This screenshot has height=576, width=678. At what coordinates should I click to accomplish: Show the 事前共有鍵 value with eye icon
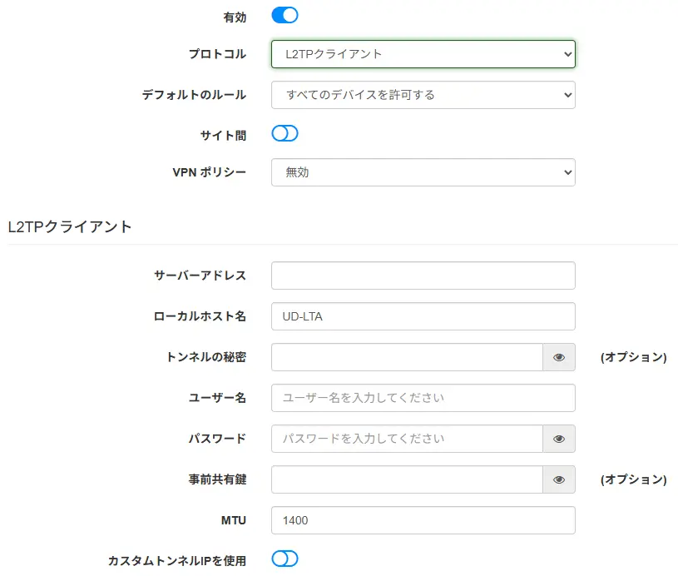559,479
